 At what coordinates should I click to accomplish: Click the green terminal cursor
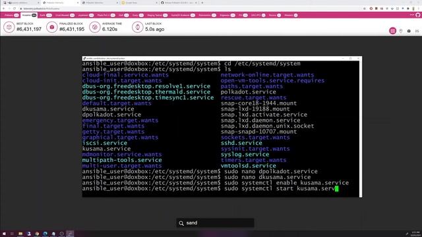coord(336,189)
